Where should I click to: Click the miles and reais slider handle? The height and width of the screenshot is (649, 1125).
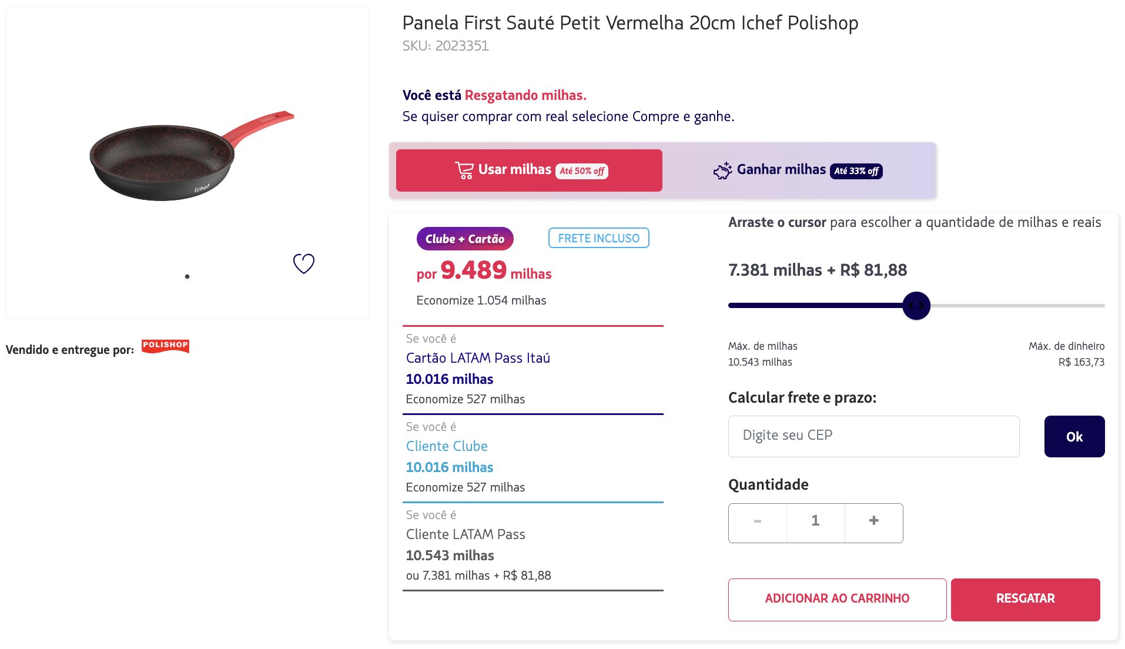pyautogui.click(x=916, y=306)
